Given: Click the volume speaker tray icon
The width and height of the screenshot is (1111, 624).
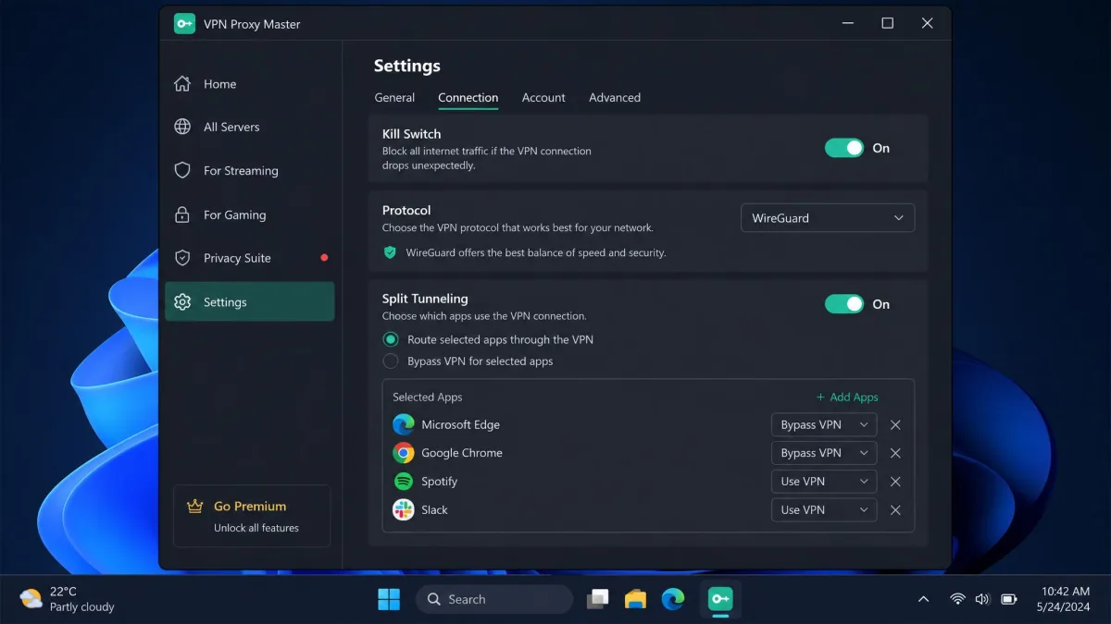Looking at the screenshot, I should [x=982, y=599].
